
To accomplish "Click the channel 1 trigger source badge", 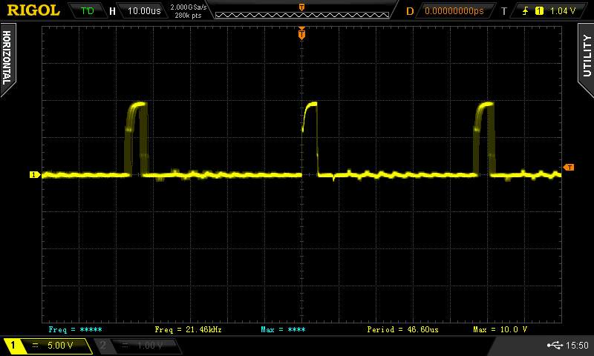I will [539, 11].
